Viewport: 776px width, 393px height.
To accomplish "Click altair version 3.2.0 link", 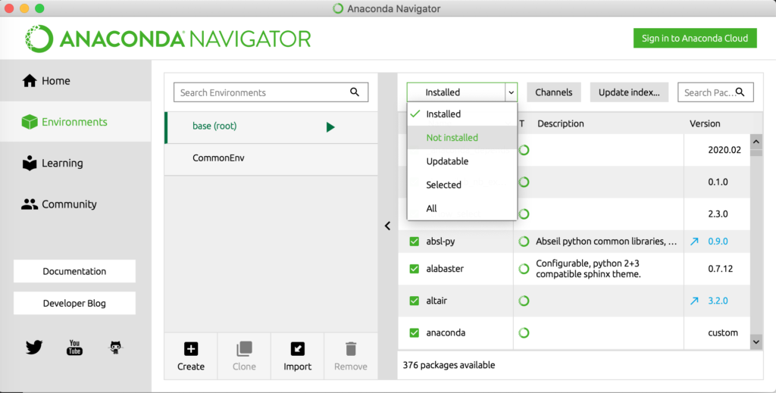I will pyautogui.click(x=718, y=301).
